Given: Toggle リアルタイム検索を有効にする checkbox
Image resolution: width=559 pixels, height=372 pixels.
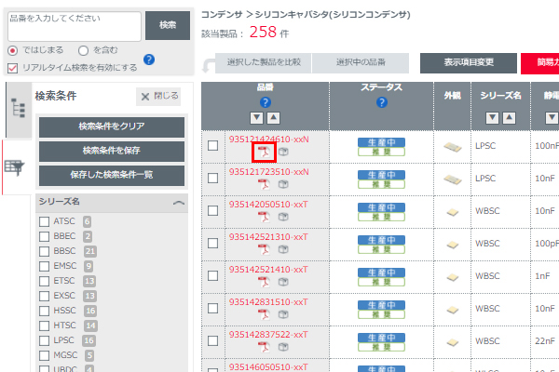Looking at the screenshot, I should tap(12, 67).
